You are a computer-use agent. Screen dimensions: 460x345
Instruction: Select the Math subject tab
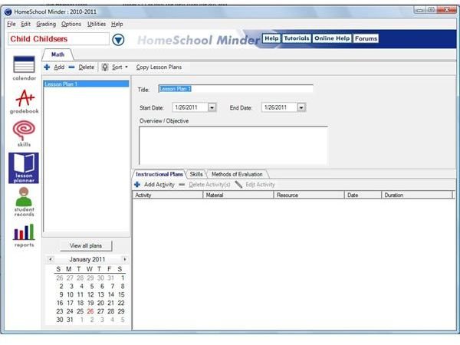58,54
